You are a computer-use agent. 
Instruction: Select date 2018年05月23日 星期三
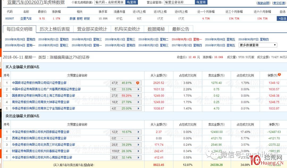click(153, 45)
